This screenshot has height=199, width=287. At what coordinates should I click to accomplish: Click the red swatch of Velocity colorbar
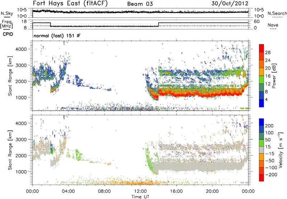coord(262,178)
